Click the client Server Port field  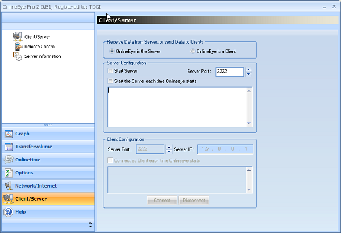coord(150,149)
